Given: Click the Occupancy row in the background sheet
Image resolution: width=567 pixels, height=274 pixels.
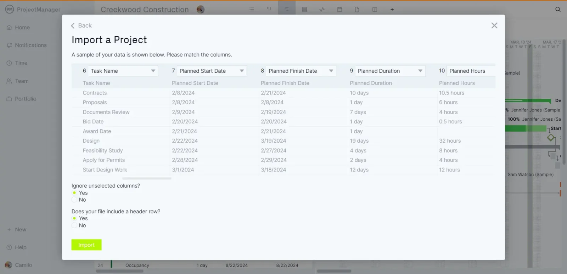Looking at the screenshot, I should (x=204, y=265).
